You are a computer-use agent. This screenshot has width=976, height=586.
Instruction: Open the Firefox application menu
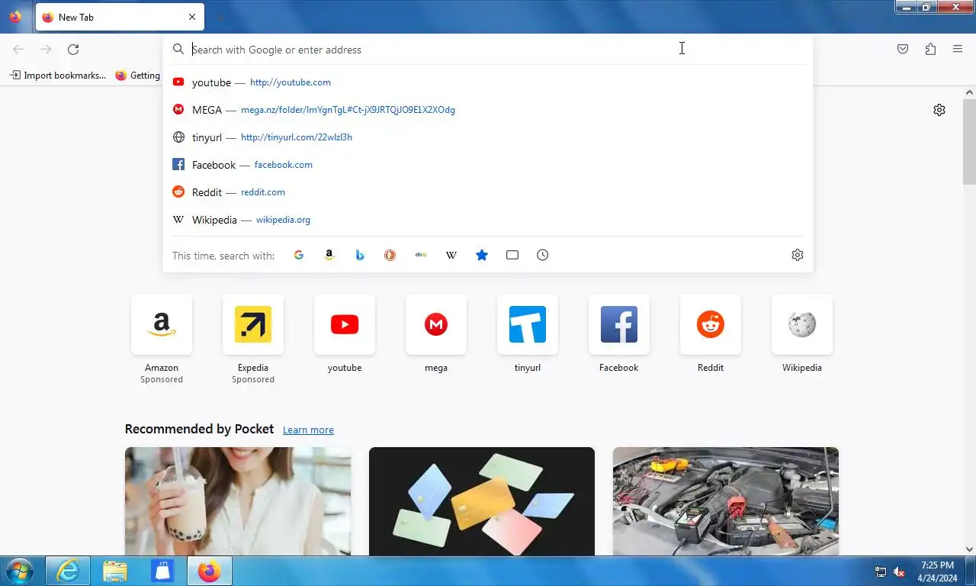[x=958, y=50]
